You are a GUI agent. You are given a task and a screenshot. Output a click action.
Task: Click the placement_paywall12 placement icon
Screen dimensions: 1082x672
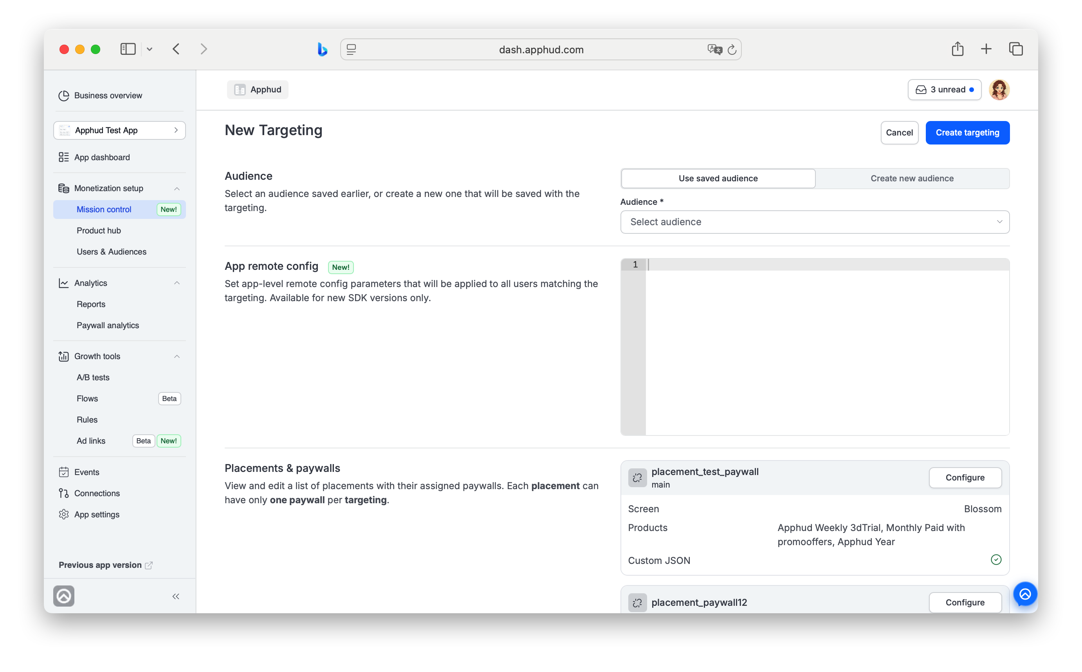coord(637,603)
